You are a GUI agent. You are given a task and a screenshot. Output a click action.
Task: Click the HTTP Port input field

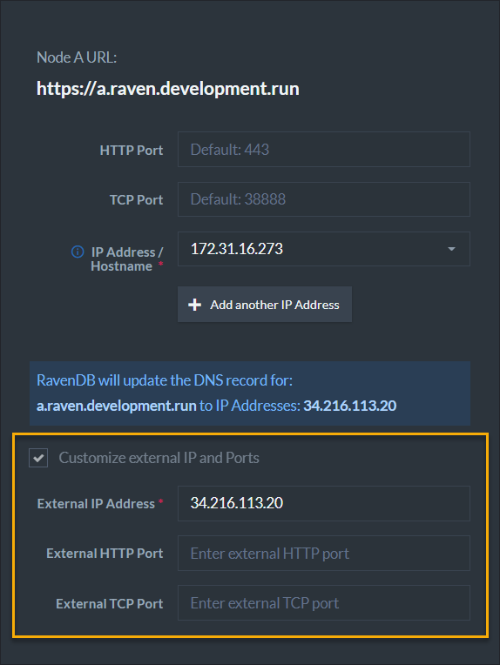[x=323, y=150]
